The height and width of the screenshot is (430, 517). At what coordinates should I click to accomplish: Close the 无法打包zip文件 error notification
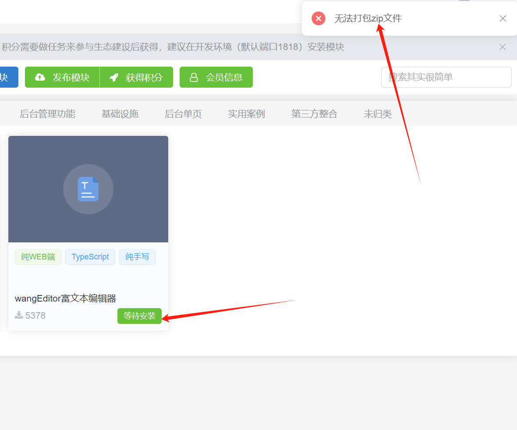coord(503,18)
